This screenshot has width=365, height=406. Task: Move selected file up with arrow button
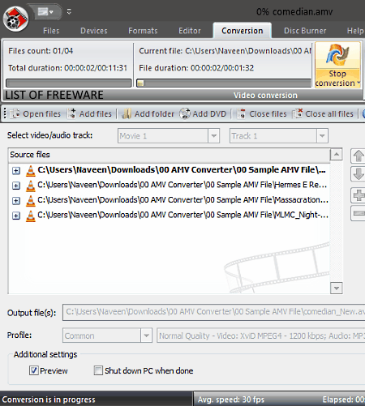coord(358,156)
